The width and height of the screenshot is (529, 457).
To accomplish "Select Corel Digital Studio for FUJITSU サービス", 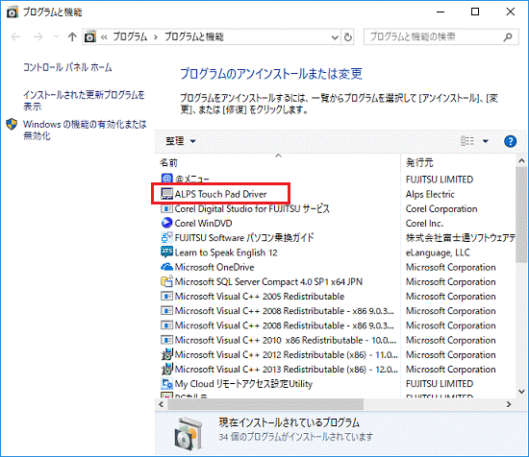I will [252, 208].
